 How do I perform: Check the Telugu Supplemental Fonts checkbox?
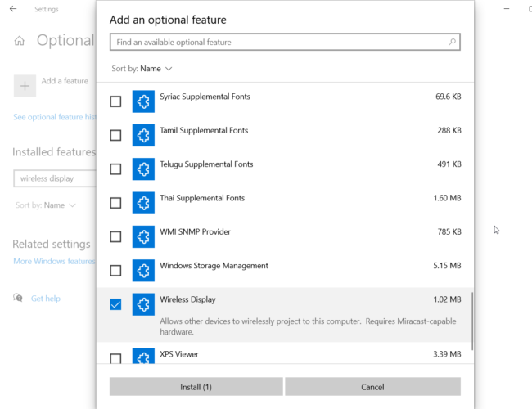(115, 169)
